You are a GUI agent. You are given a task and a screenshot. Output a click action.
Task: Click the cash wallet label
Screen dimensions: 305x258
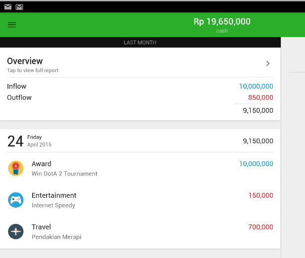pos(222,31)
